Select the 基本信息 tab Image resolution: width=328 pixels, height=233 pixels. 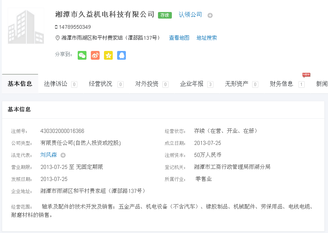pyautogui.click(x=20, y=84)
